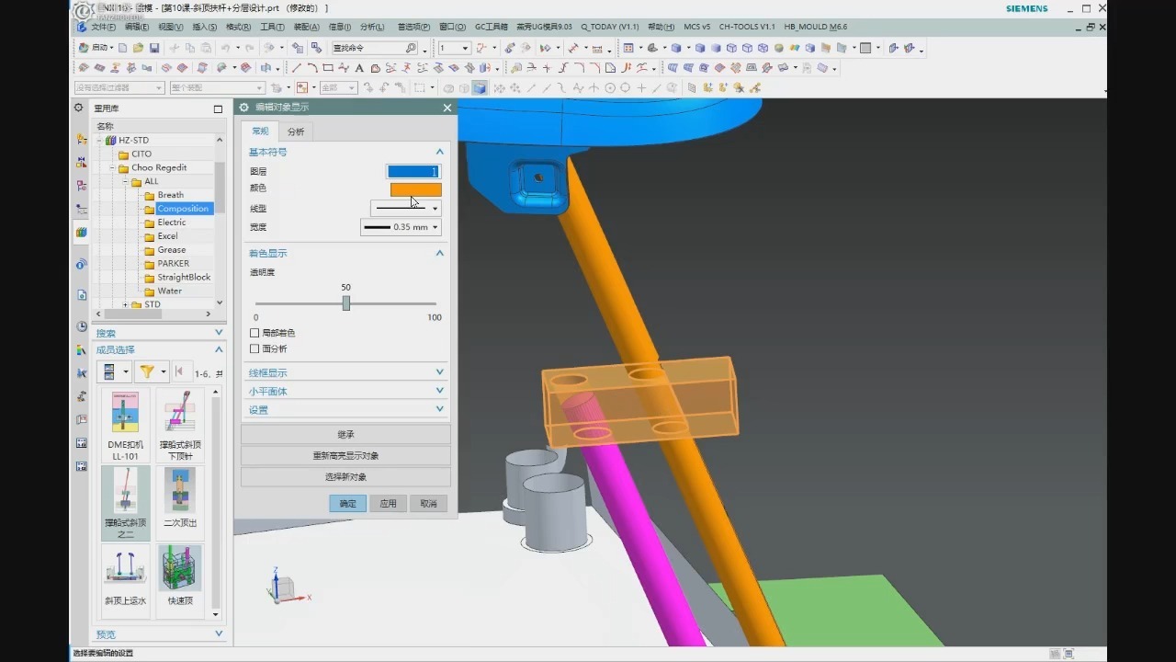Click the orange 颜色 color swatch

[x=415, y=189]
